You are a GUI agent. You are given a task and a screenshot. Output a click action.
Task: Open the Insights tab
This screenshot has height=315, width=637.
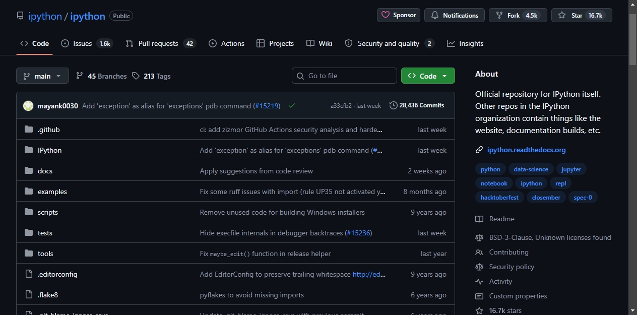465,43
